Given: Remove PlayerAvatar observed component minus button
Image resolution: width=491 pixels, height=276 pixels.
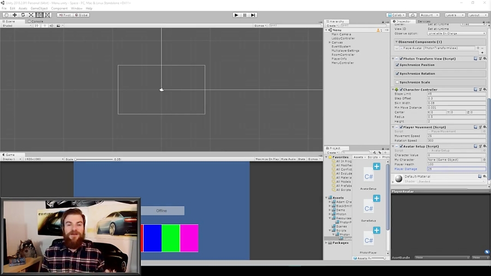Looking at the screenshot, I should [x=482, y=48].
